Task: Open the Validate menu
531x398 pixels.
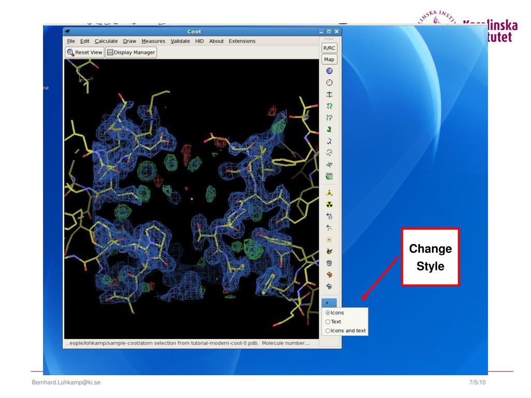Action: pyautogui.click(x=180, y=41)
